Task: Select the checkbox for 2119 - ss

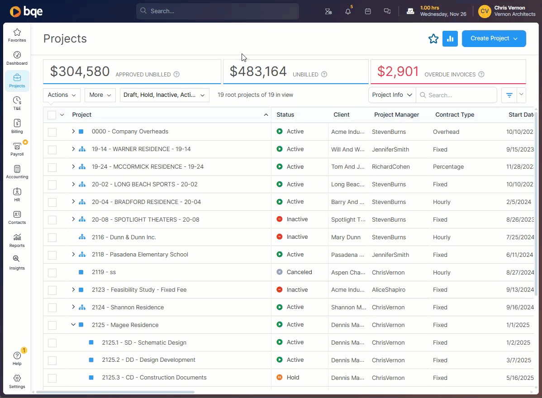Action: click(x=52, y=272)
